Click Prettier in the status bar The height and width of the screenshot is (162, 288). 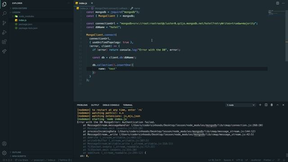point(269,160)
